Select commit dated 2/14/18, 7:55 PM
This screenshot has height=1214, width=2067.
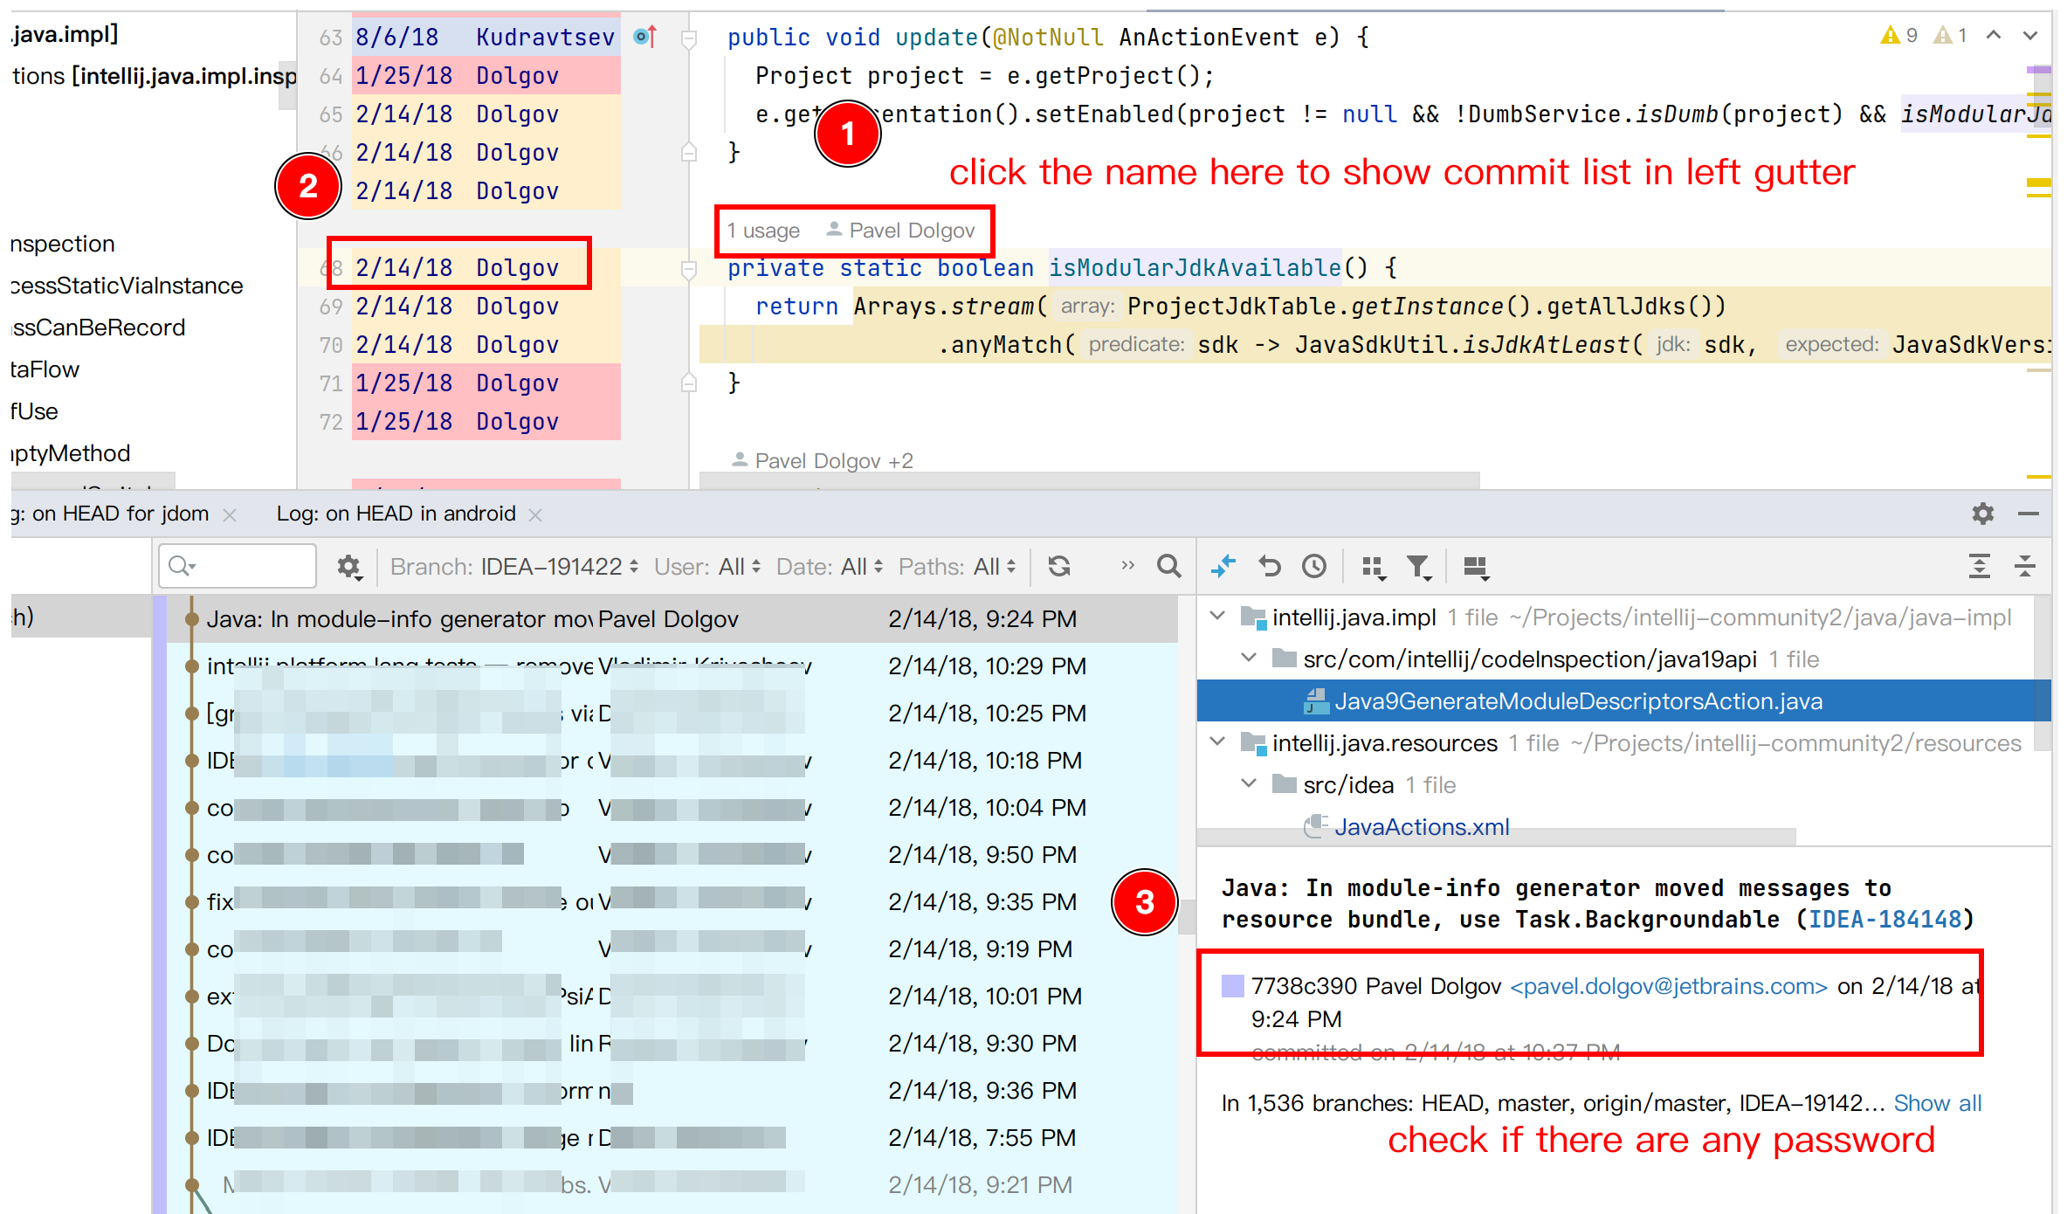(x=672, y=1138)
